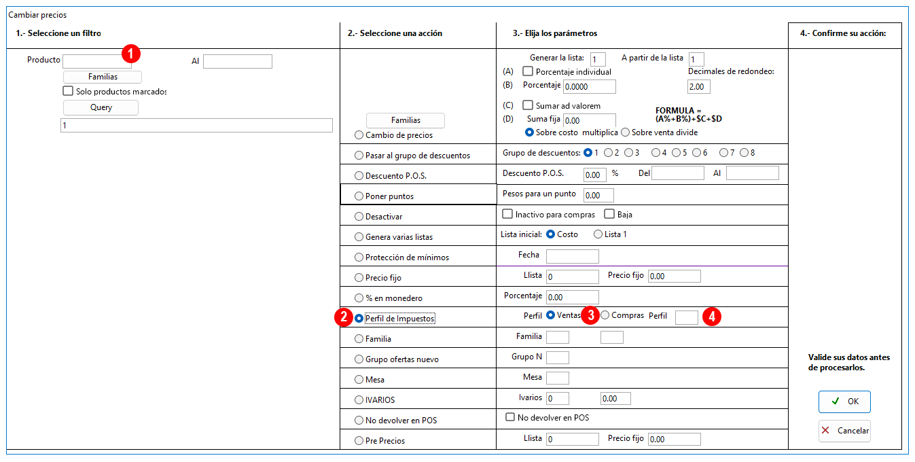Screen dimensions: 915x462
Task: Click Familias button in filter section
Action: (x=103, y=77)
